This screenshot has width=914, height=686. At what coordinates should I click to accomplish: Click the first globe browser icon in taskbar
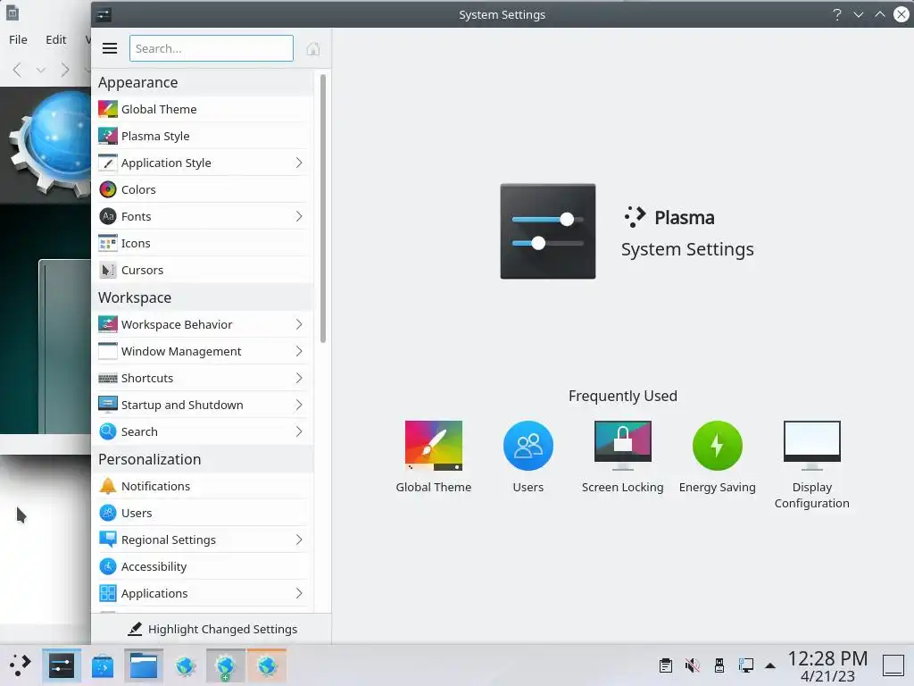click(x=186, y=665)
